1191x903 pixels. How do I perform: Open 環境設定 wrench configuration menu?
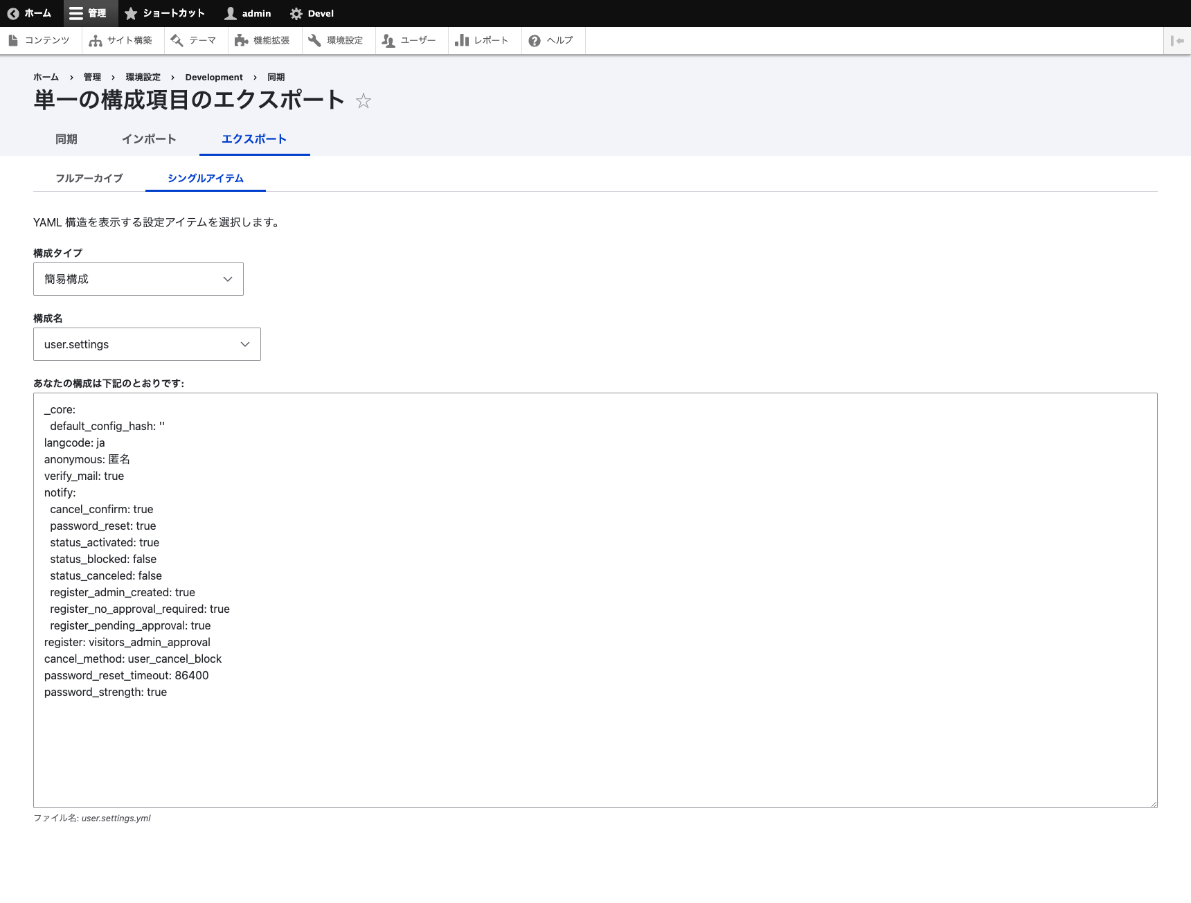pyautogui.click(x=314, y=41)
